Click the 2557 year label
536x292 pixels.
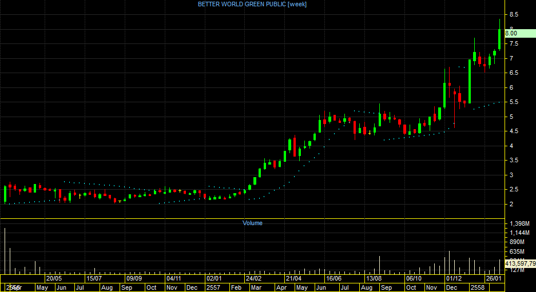(x=213, y=287)
